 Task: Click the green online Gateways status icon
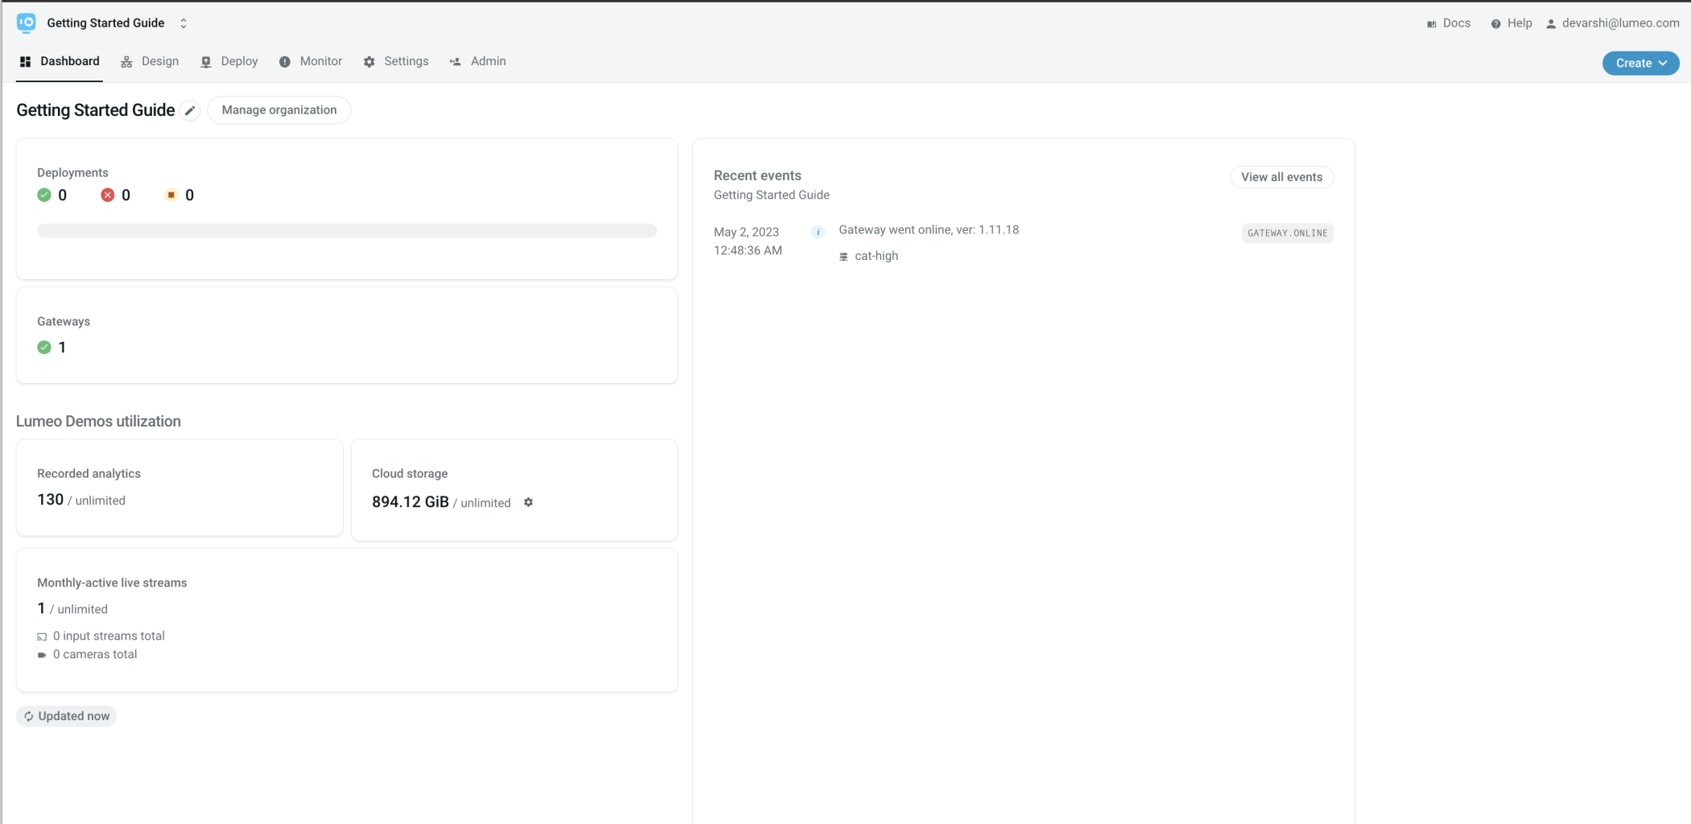coord(44,348)
